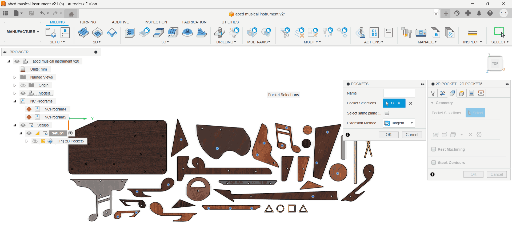Select NCProgram4 in the browser
This screenshot has height=246, width=512.
tap(55, 109)
